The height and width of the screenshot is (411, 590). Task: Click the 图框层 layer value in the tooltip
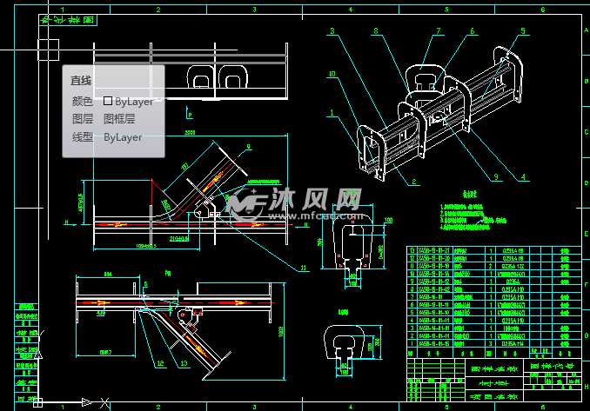(119, 119)
